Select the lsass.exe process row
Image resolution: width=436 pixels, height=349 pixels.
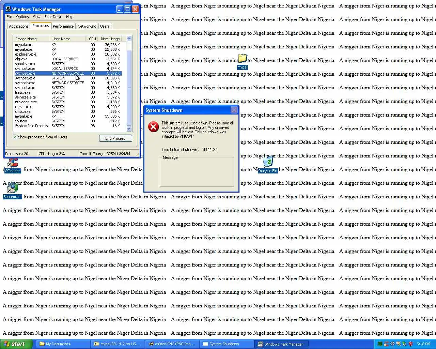coord(67,92)
